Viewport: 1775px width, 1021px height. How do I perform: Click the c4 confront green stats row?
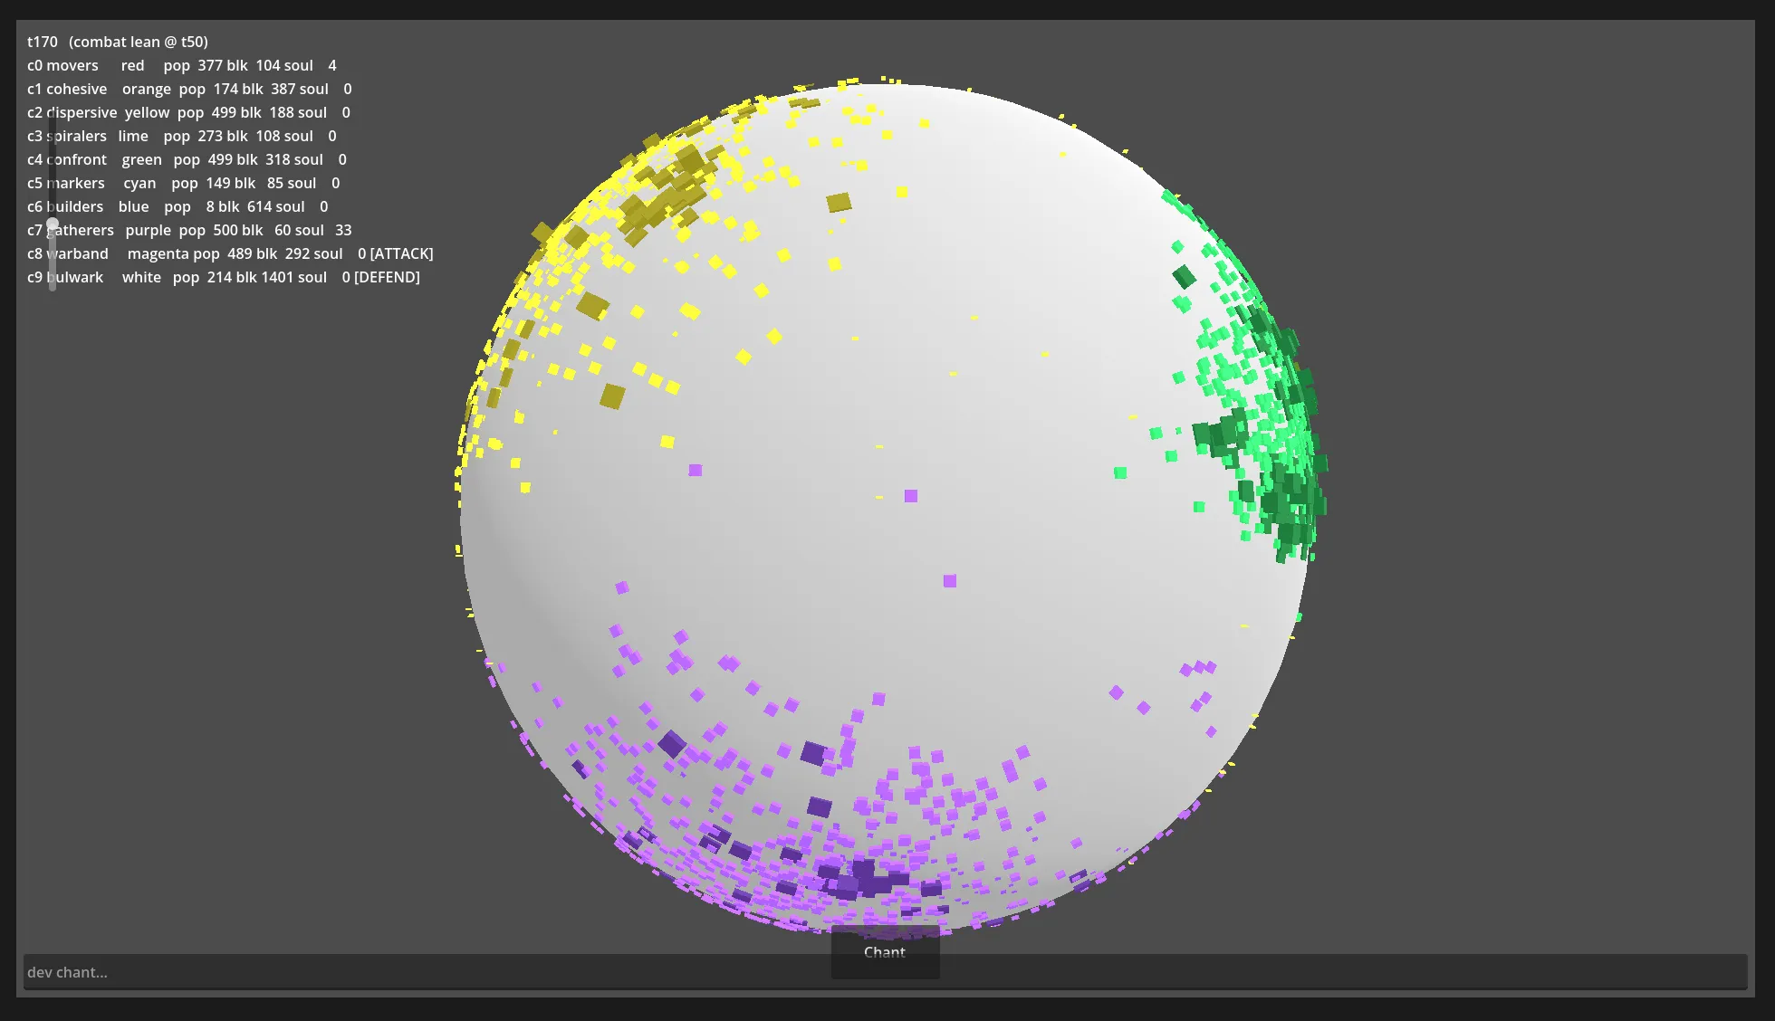(x=187, y=159)
